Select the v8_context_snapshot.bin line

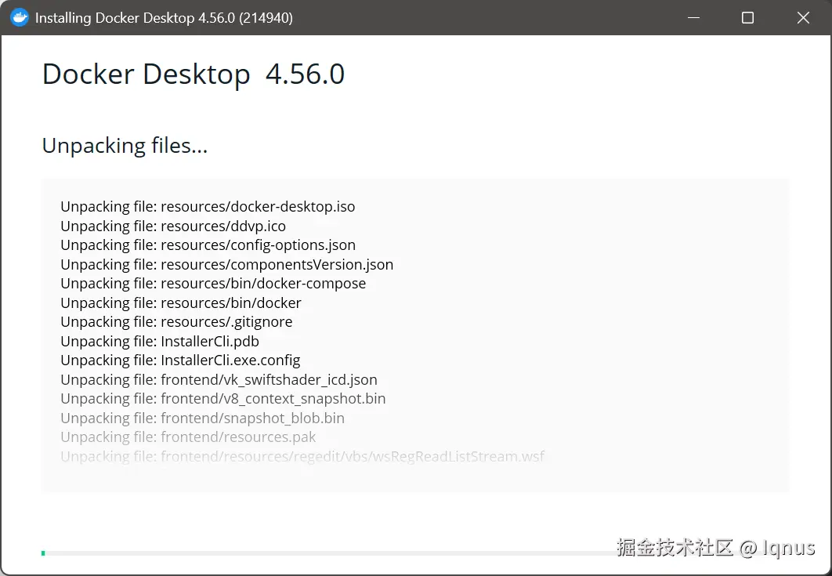pos(223,398)
